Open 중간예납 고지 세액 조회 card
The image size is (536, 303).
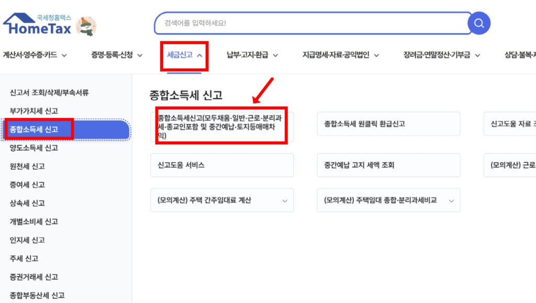coord(388,165)
